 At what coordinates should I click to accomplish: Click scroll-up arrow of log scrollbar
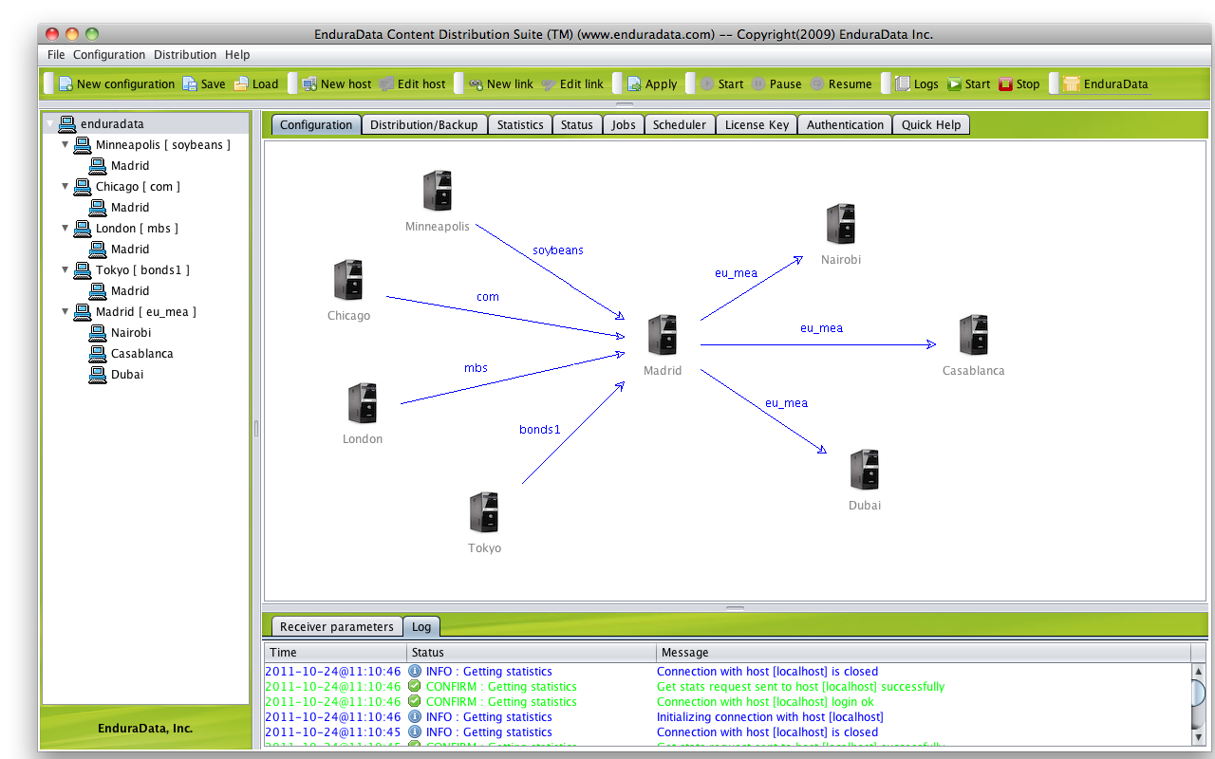click(x=1200, y=671)
